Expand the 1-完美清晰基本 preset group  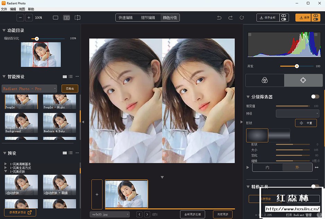6,164
